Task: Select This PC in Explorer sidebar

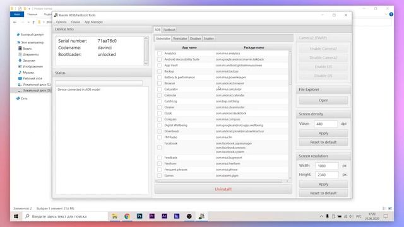Action: [30, 42]
